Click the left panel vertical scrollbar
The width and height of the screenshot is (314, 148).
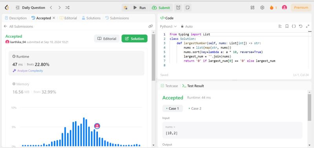coord(153,57)
